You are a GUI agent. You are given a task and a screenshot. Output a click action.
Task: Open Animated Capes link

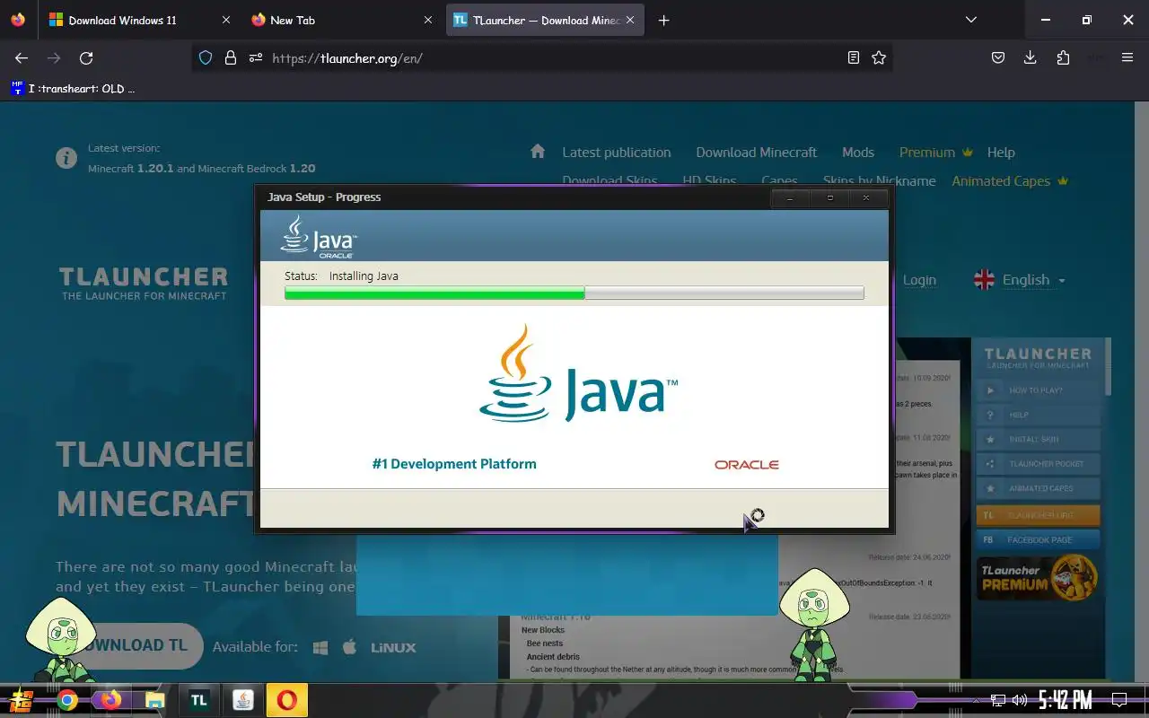point(1010,180)
